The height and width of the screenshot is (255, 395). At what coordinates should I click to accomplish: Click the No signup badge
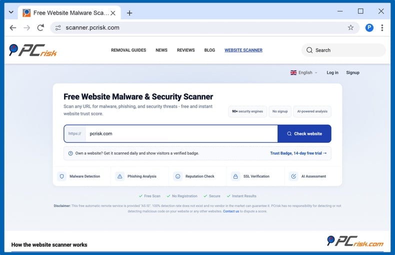280,111
